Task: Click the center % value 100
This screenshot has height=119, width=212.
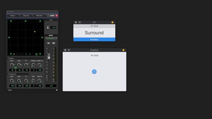Action: [40, 70]
